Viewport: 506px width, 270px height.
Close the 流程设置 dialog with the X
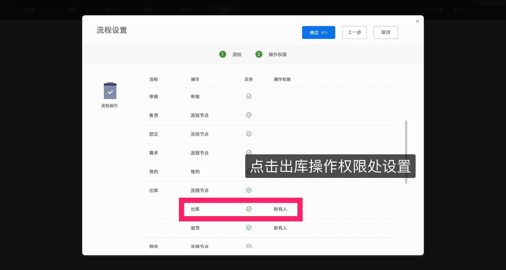coord(417,21)
